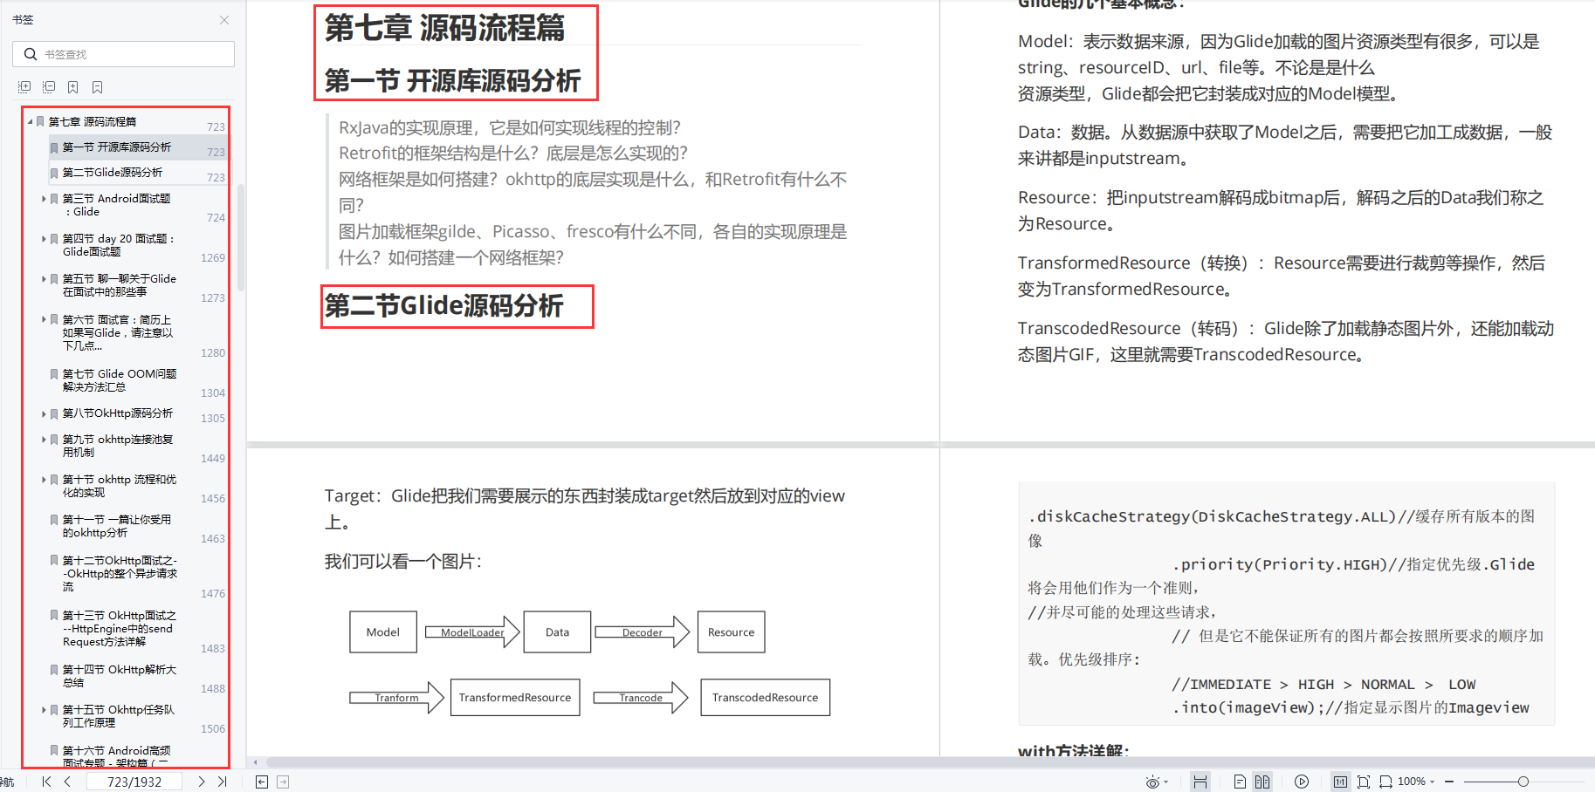Image resolution: width=1595 pixels, height=792 pixels.
Task: Adjust the zoom slider handle
Action: tap(1523, 782)
